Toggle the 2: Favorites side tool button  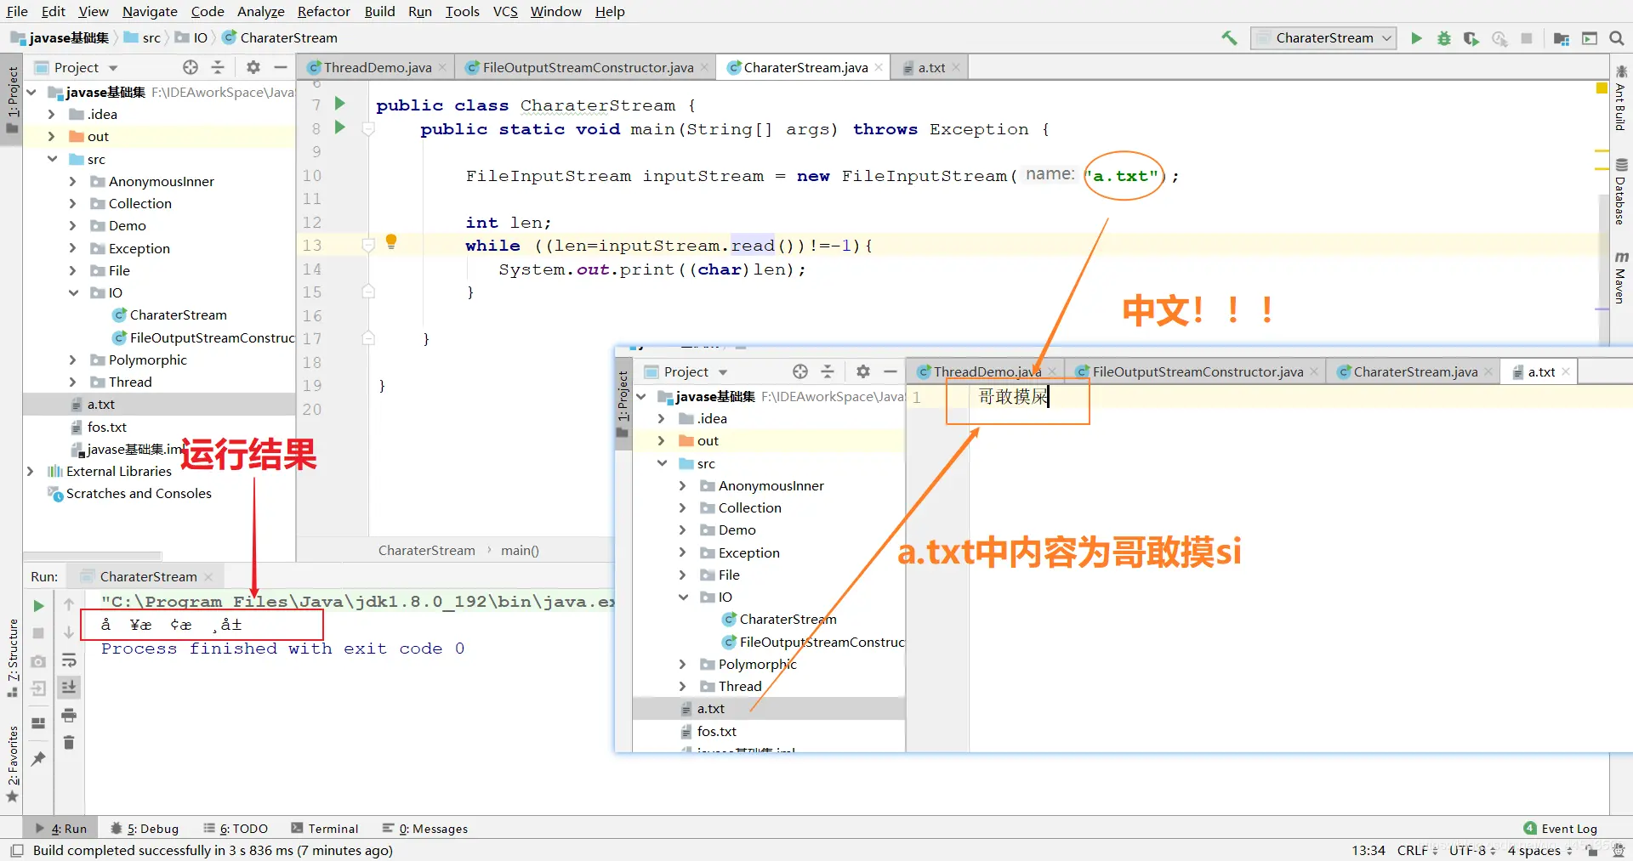[12, 764]
